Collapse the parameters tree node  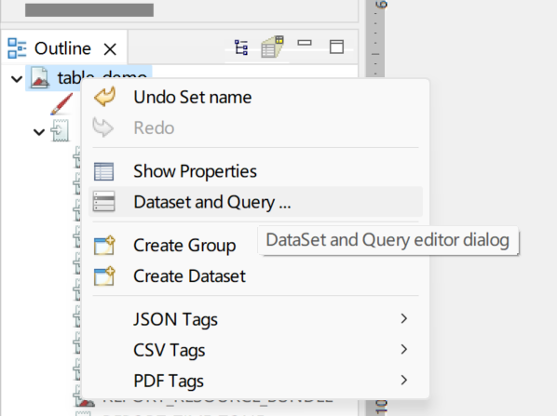click(39, 132)
